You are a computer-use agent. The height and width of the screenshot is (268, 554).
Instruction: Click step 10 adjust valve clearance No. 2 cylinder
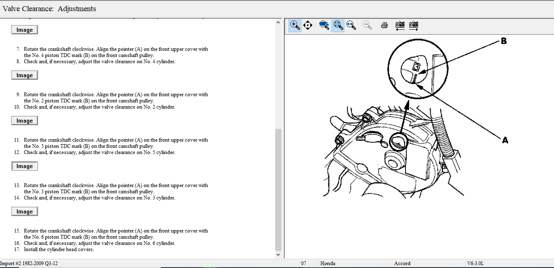click(99, 107)
